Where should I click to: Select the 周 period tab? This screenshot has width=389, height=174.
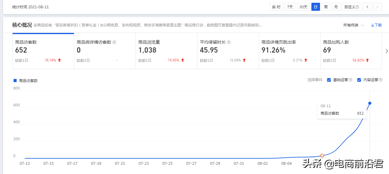(326, 7)
